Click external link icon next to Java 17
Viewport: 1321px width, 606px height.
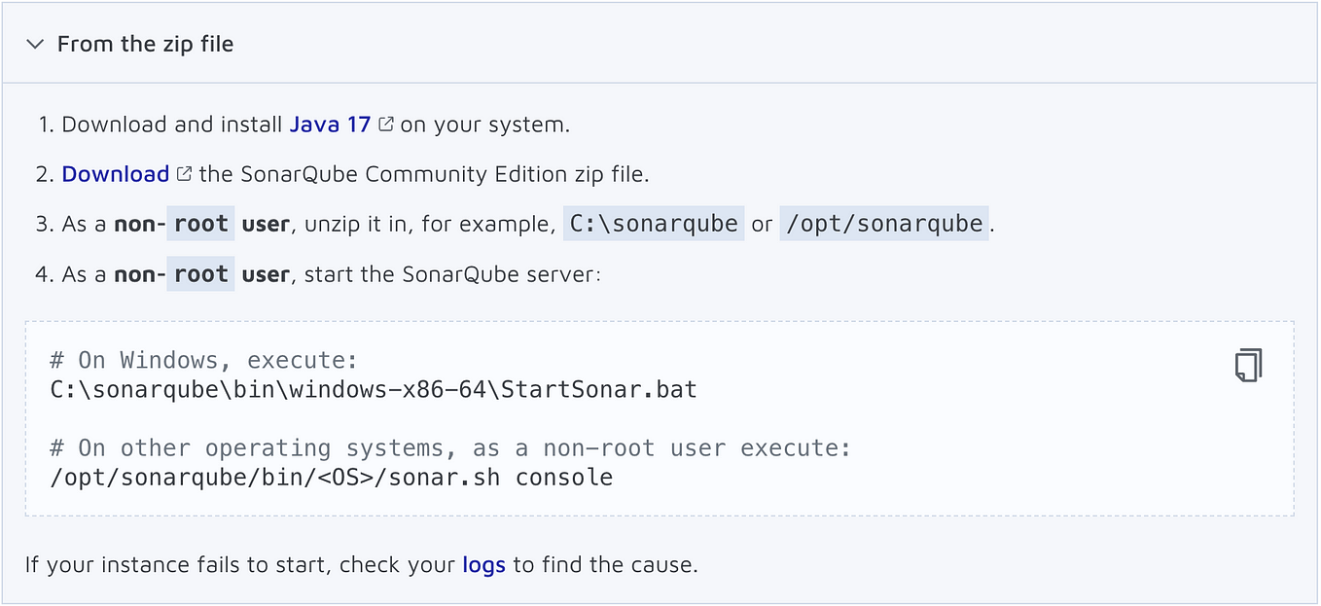click(386, 125)
